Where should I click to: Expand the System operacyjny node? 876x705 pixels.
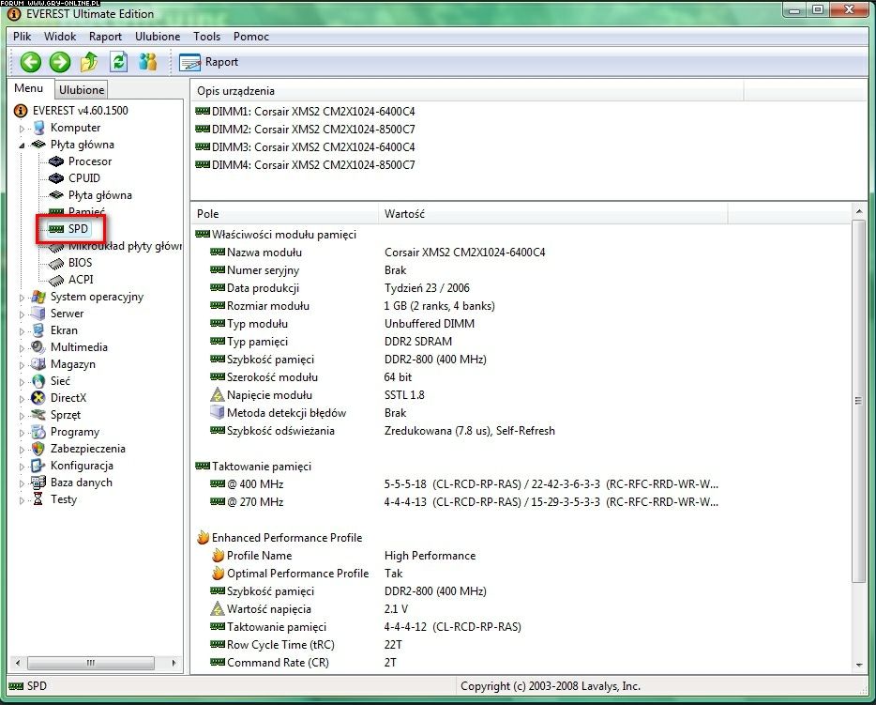click(x=23, y=298)
